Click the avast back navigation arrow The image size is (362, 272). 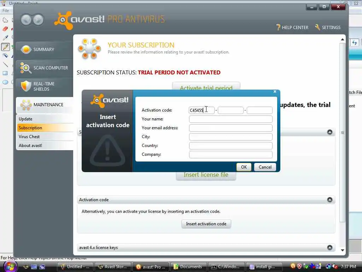tap(26, 20)
